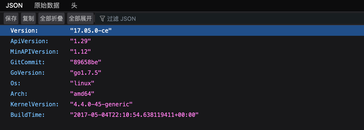This screenshot has width=364, height=130.
Task: Collapse all with 全部折叠 button
Action: coord(51,18)
